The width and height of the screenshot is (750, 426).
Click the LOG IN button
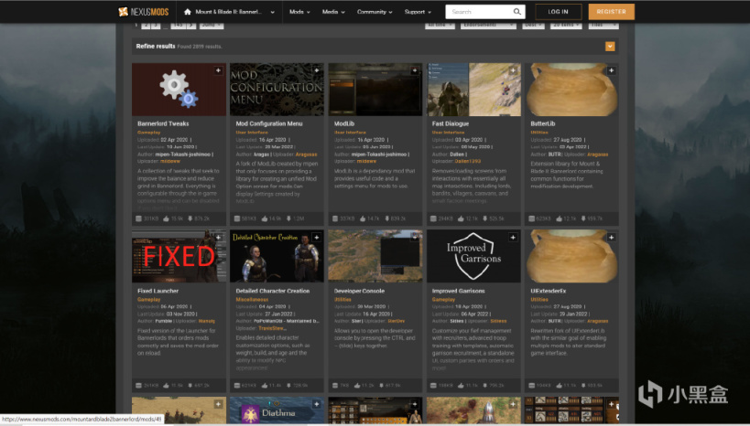[x=559, y=12]
